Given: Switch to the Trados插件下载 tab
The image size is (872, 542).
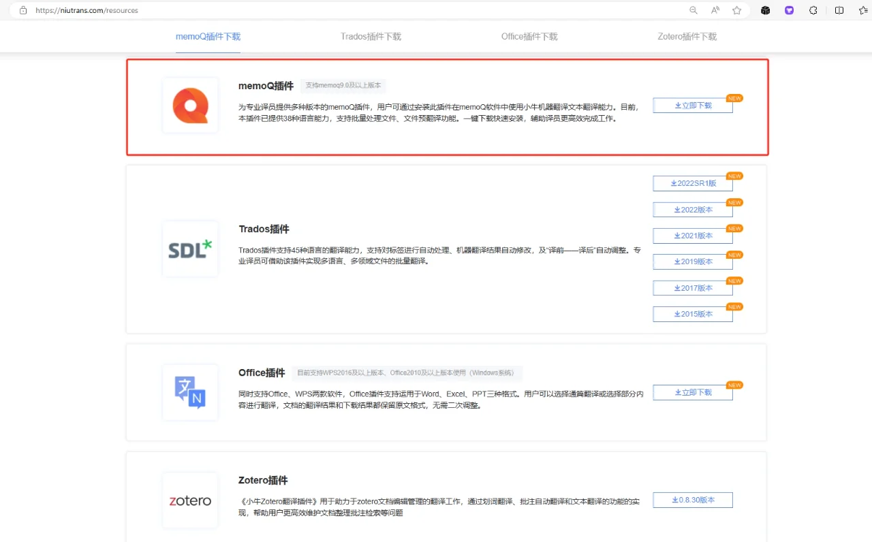Looking at the screenshot, I should pos(370,37).
